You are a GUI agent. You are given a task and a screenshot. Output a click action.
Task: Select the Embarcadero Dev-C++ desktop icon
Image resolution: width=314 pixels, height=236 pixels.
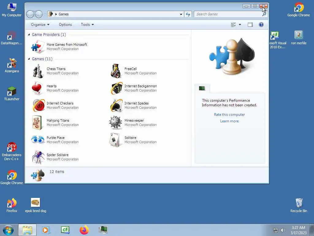coord(12,151)
